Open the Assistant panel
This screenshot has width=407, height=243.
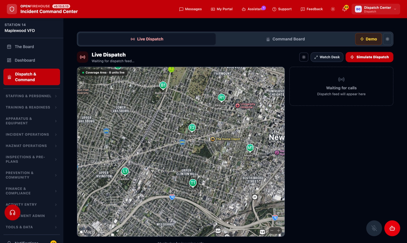coord(253,9)
